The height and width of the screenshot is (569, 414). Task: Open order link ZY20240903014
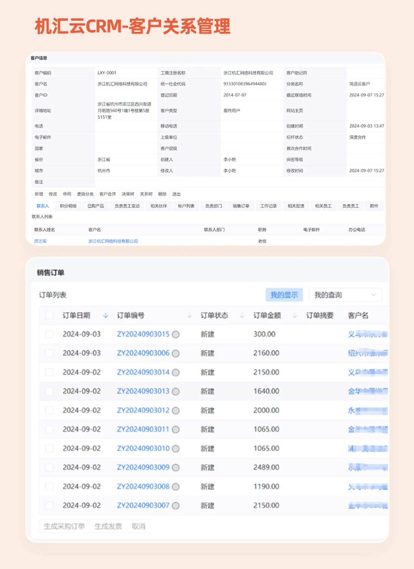click(143, 372)
